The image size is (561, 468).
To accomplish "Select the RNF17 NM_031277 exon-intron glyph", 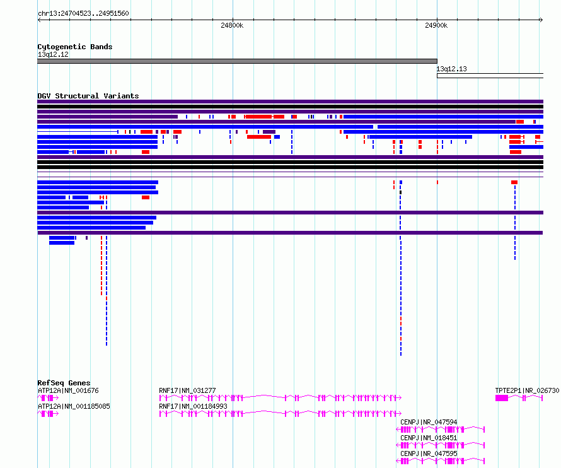I will (x=280, y=398).
